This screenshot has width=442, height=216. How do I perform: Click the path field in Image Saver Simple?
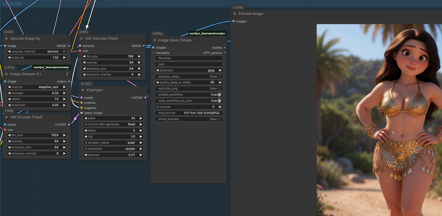pyautogui.click(x=189, y=64)
